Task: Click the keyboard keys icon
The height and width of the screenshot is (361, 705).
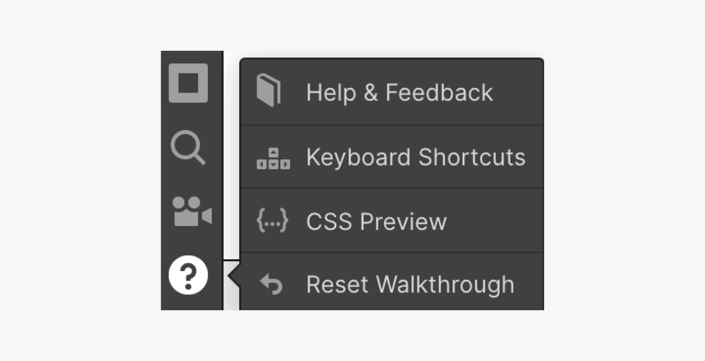Action: click(x=273, y=158)
